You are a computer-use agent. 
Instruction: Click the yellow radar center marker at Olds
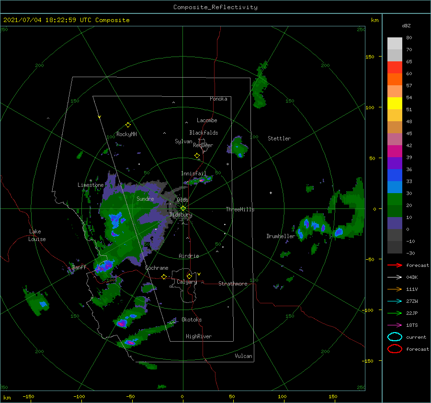tap(183, 208)
